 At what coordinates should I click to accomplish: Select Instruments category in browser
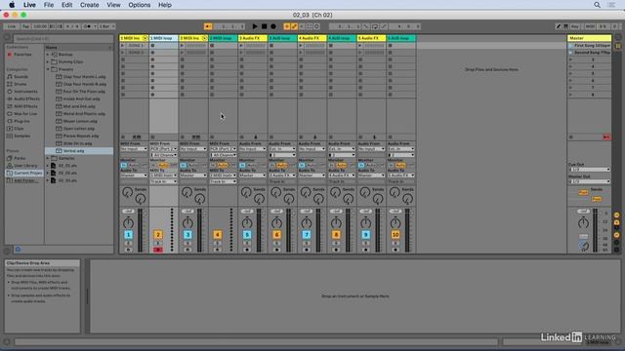[25, 92]
